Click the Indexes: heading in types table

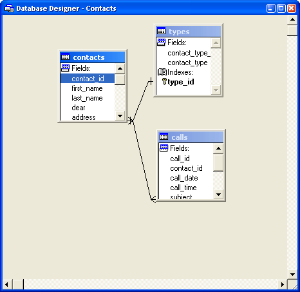[x=180, y=72]
